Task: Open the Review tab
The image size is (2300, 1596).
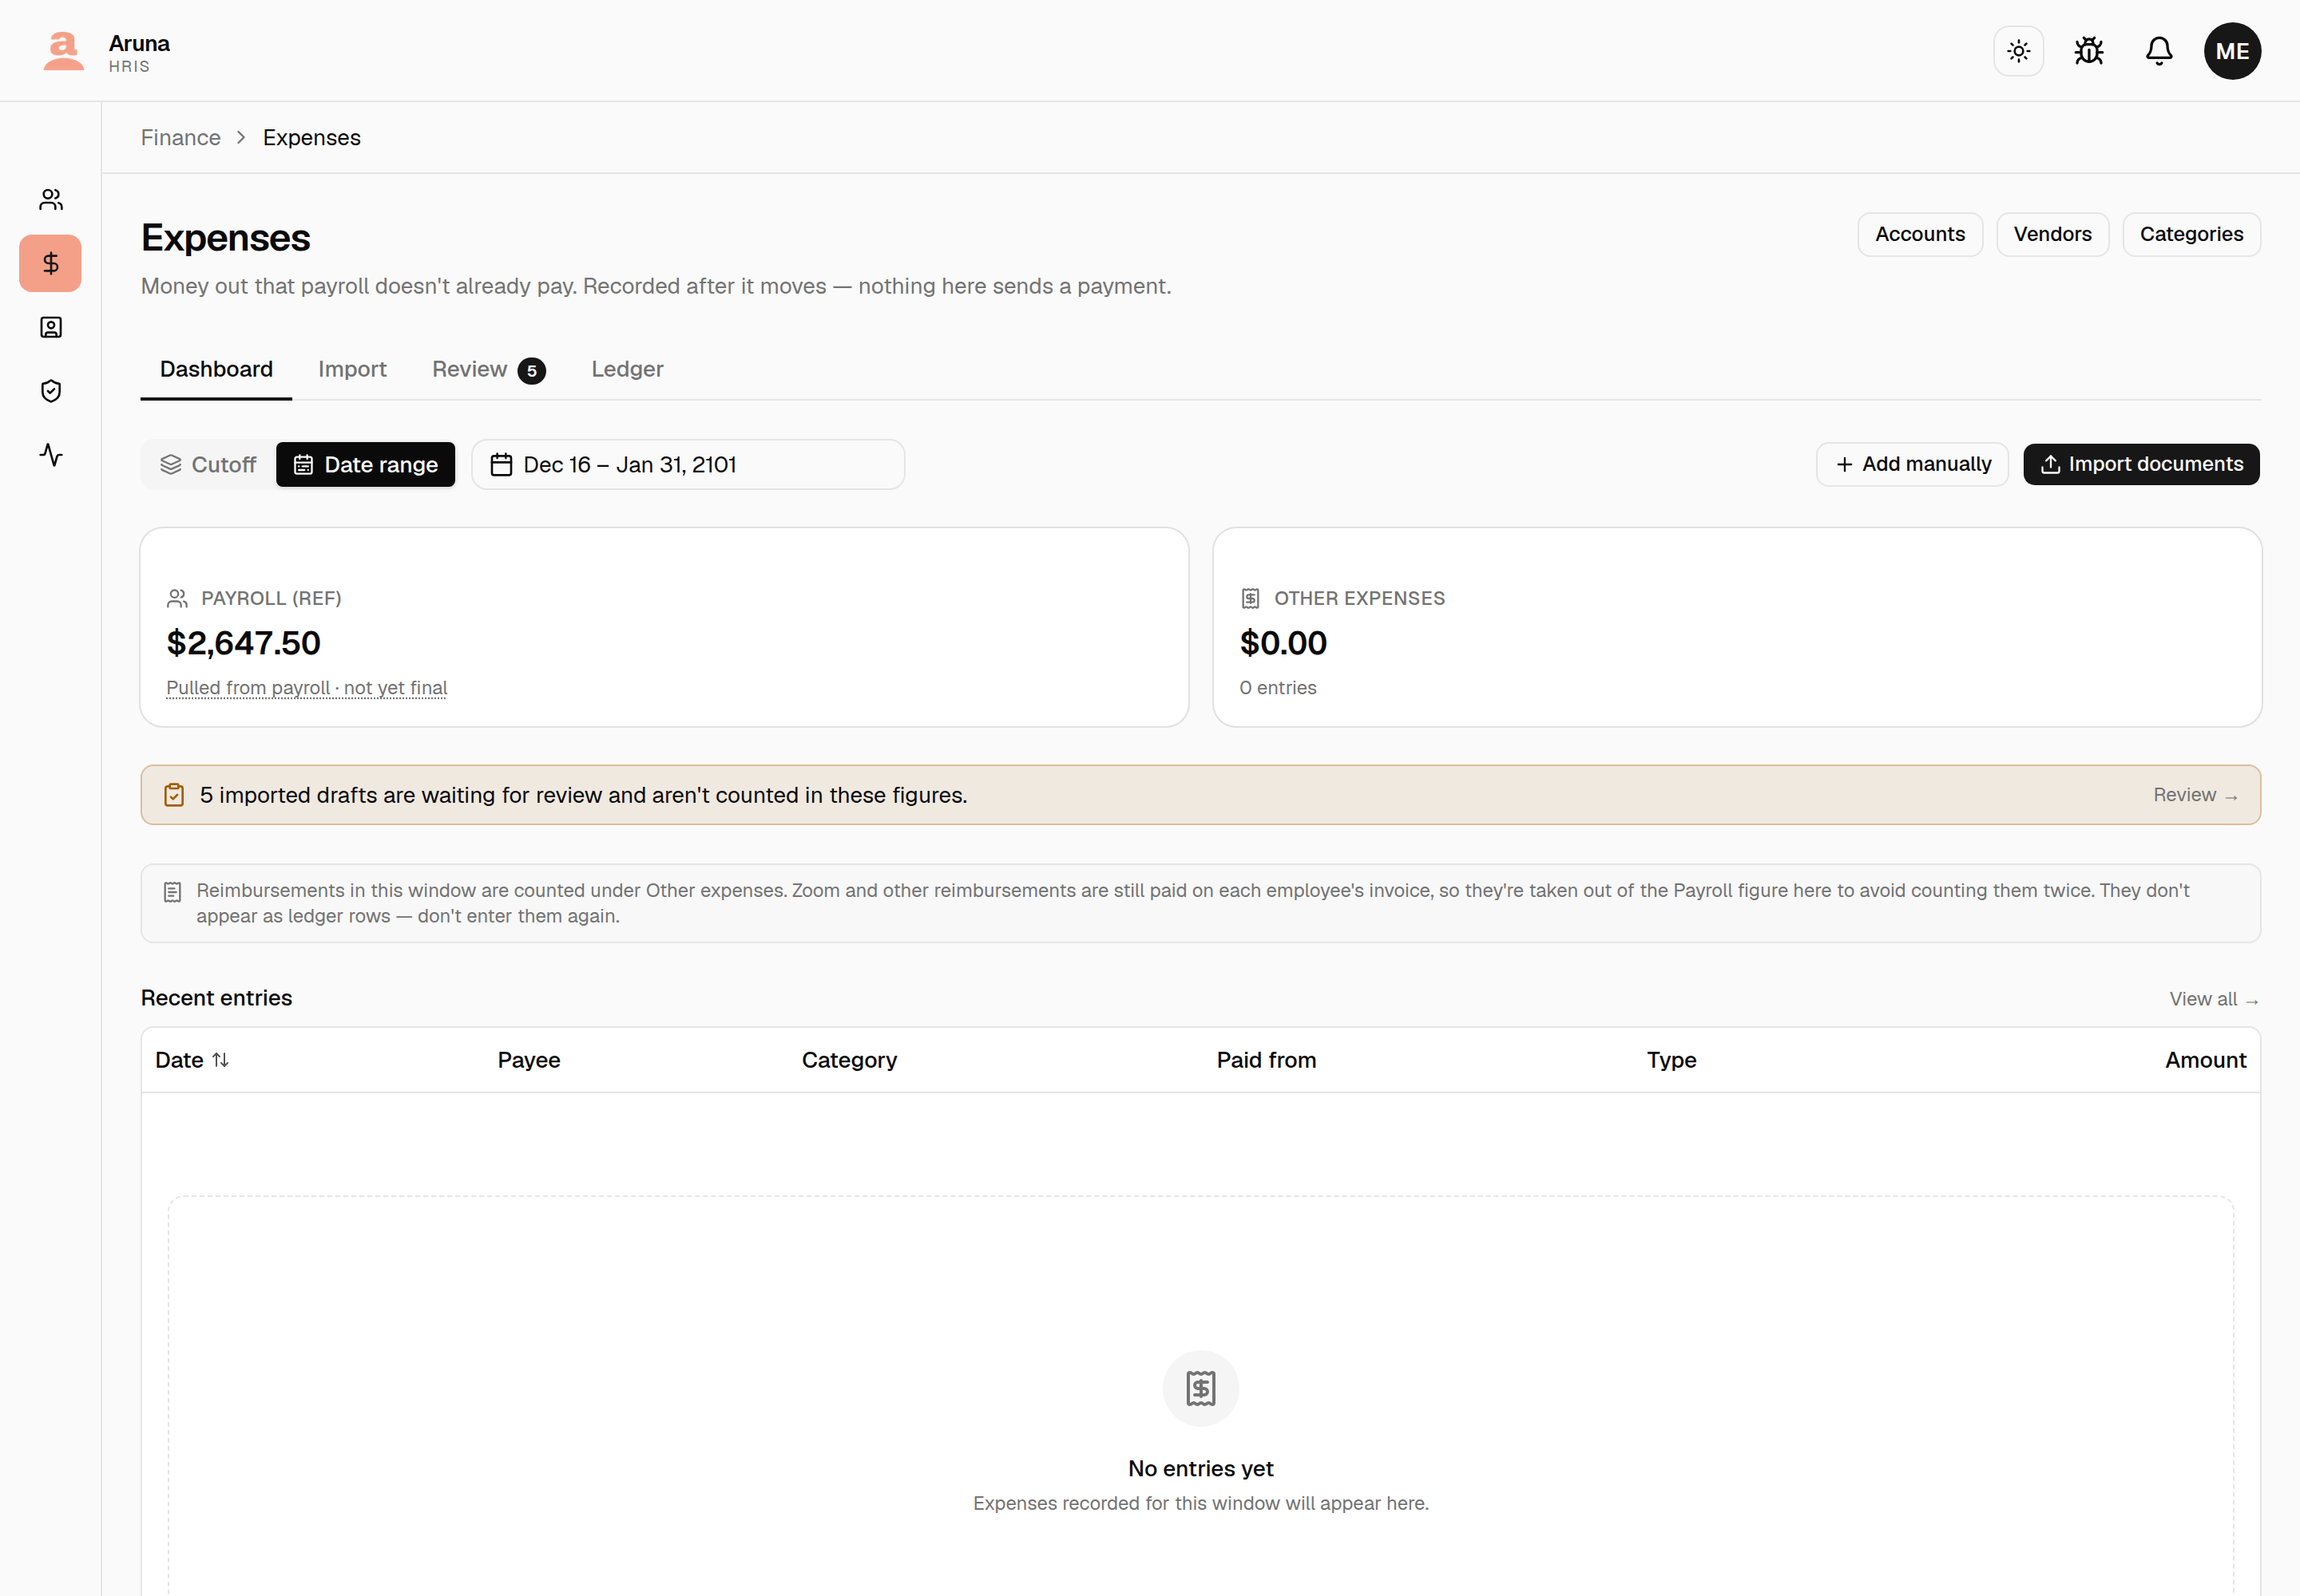Action: pos(489,370)
